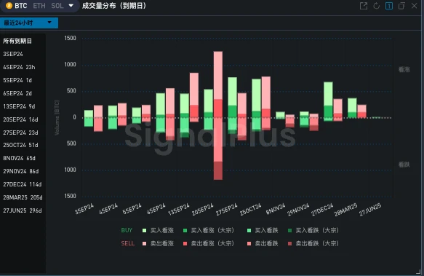The width and height of the screenshot is (424, 276).
Task: Expand the coin selector dropdown arrow
Action: click(71, 6)
